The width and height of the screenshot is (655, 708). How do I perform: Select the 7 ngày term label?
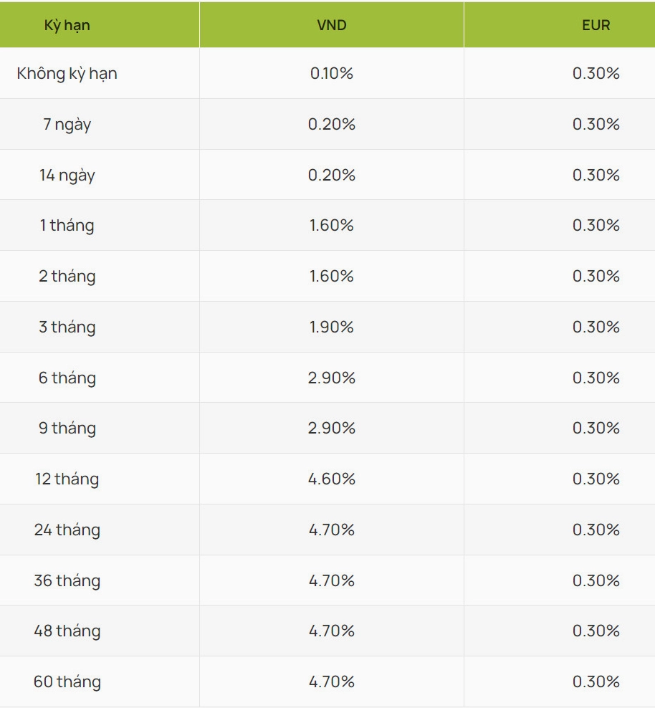67,124
